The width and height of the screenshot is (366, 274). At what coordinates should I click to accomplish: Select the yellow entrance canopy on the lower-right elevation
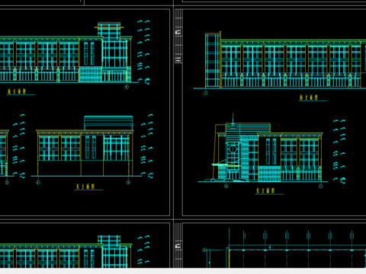226,165
